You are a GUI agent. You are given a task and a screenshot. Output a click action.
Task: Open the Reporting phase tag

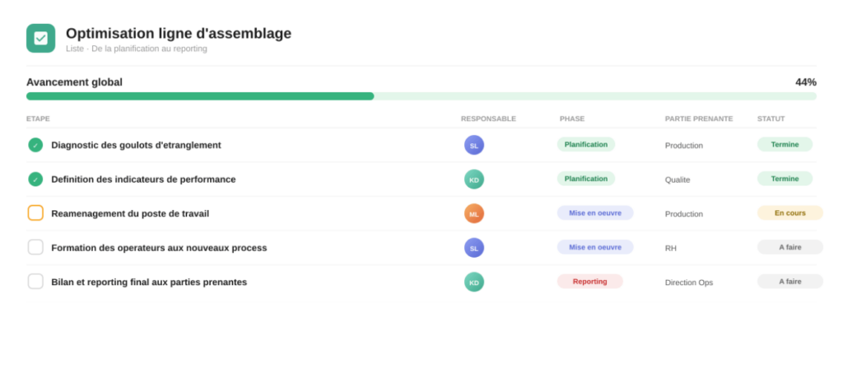(x=589, y=282)
